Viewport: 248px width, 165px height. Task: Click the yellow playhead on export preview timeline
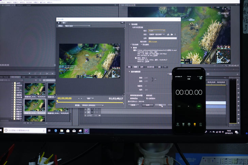coord(57,101)
